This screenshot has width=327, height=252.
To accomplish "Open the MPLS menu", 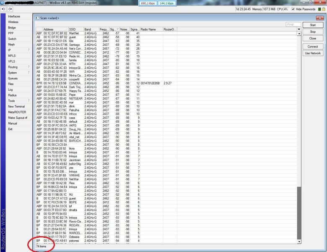I will tap(12, 56).
